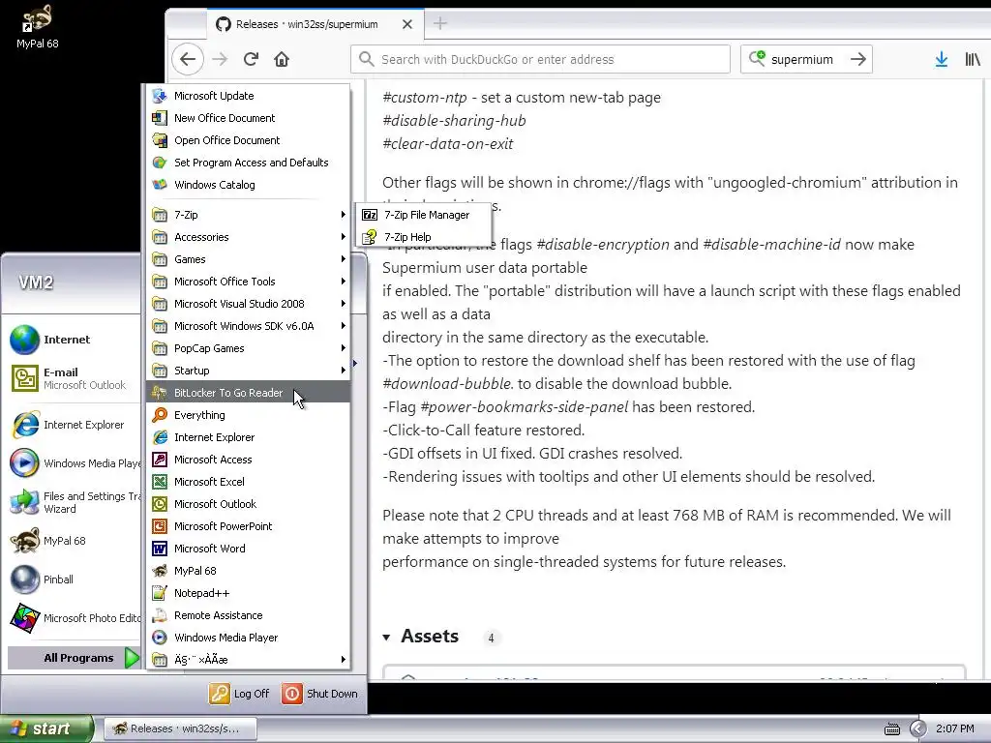
Task: Open the on-screen keyboard tray icon
Action: (891, 729)
